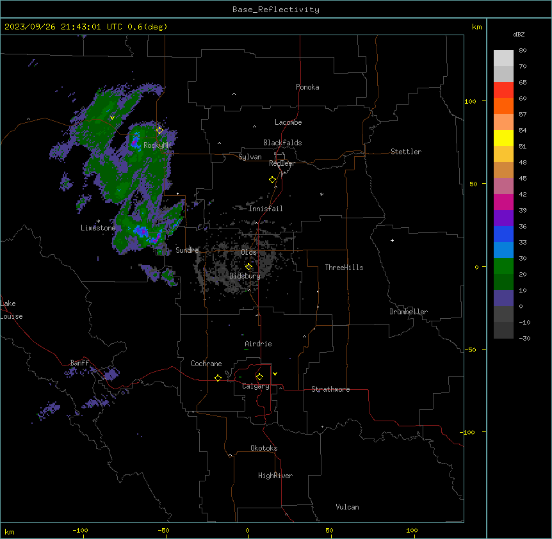Viewport: 552px width, 539px height.
Task: Select the yellow diamond marker below Cochrane
Action: 218,378
